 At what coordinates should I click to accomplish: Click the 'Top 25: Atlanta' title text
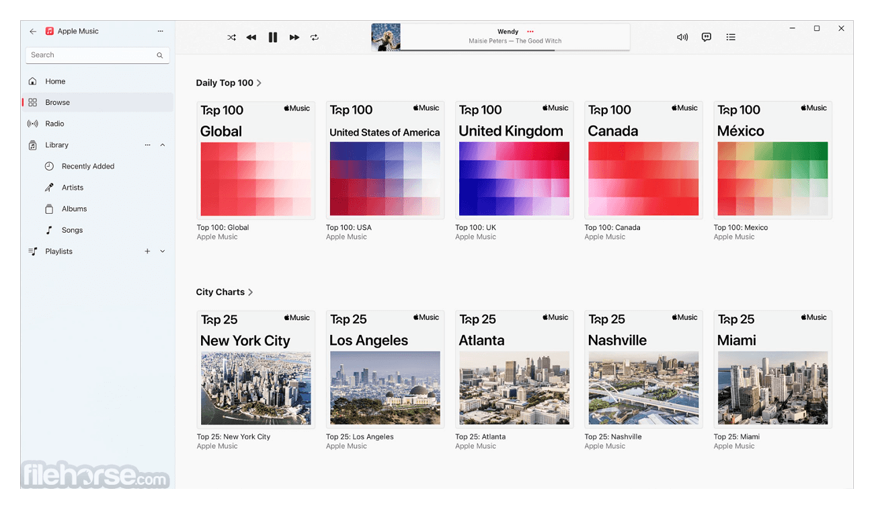pos(481,437)
